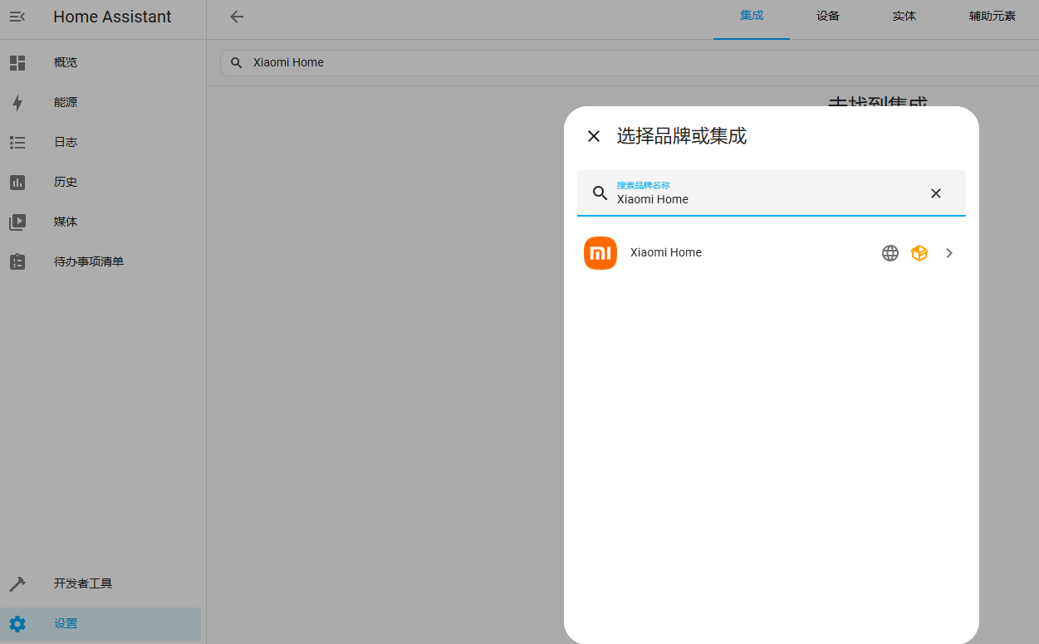Click the 待办事项清单 clipboard icon
This screenshot has width=1039, height=644.
[x=17, y=261]
